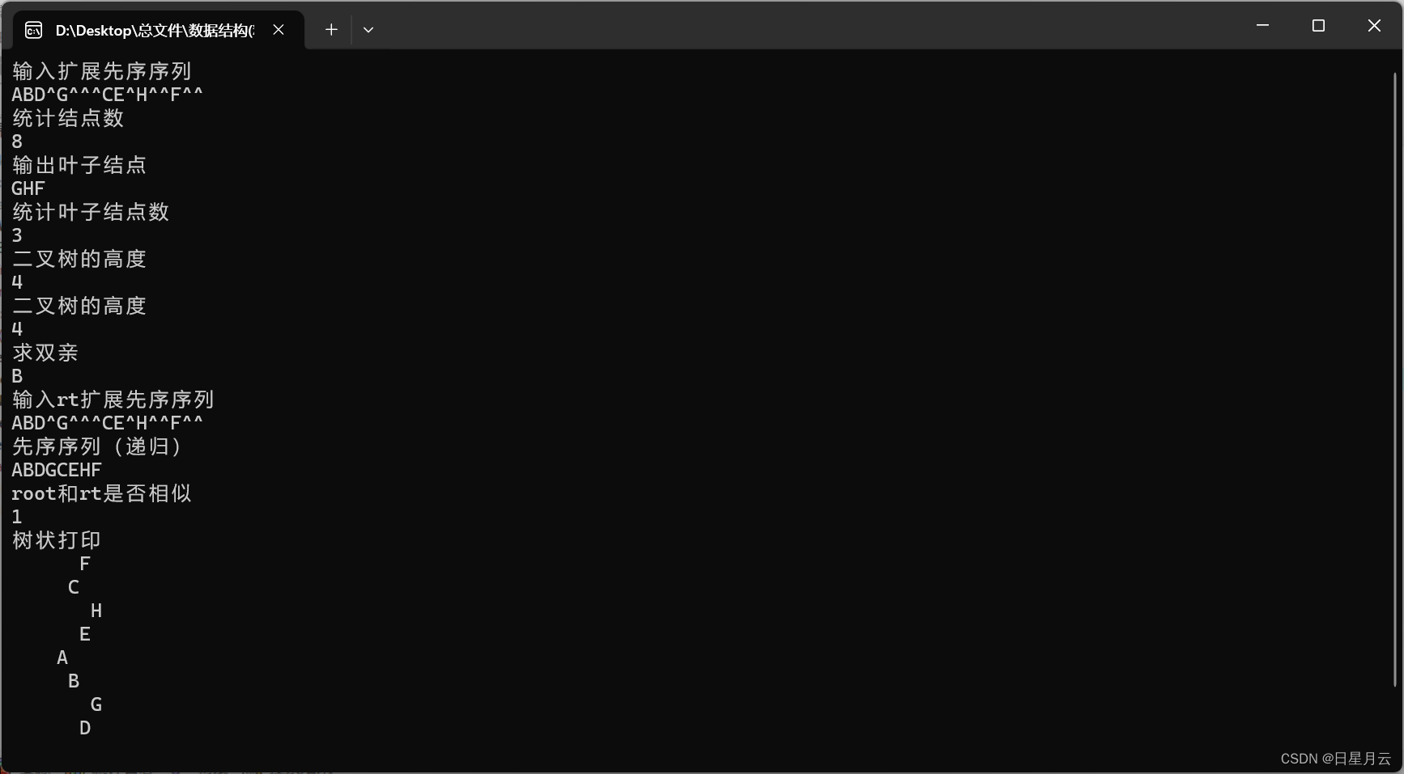Click node 'C' in the printed tree

(x=74, y=587)
